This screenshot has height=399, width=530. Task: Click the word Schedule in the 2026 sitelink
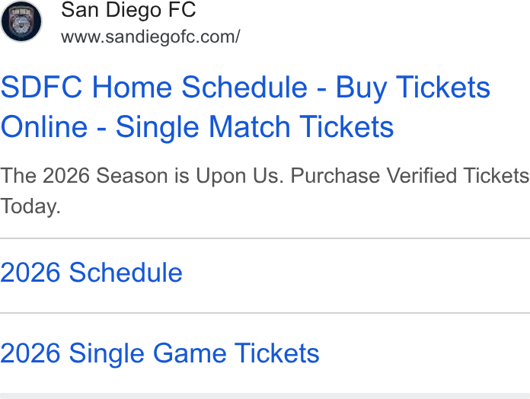tap(126, 273)
